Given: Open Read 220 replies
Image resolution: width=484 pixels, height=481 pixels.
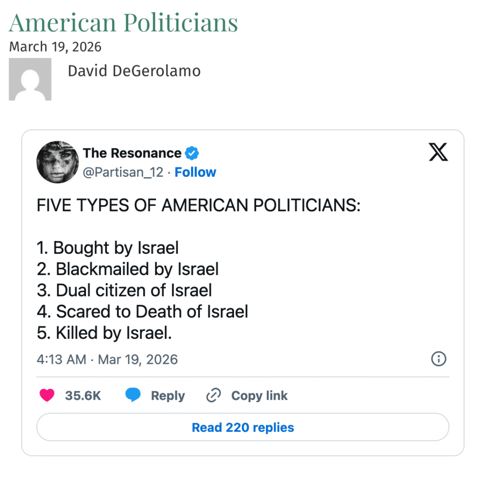Looking at the screenshot, I should click(242, 427).
